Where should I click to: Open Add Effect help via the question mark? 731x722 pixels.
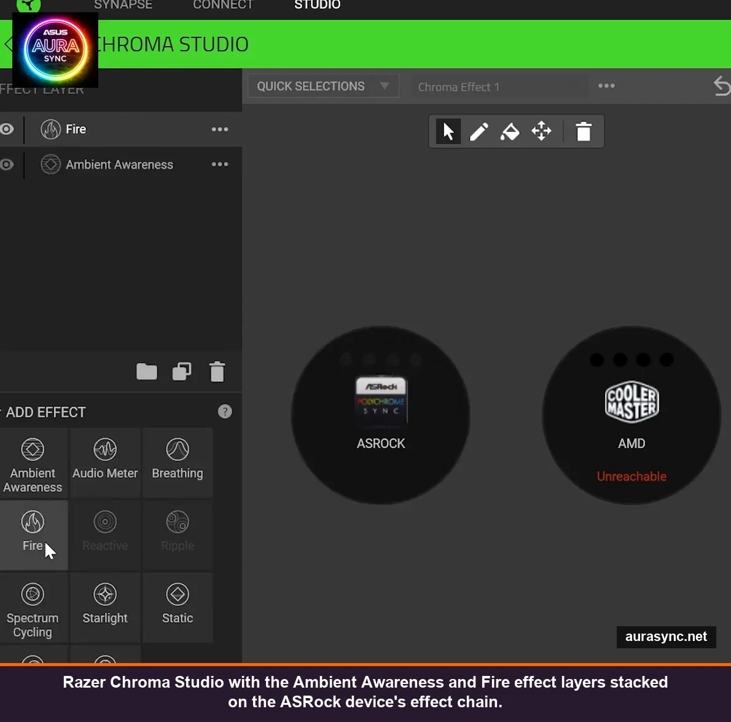pyautogui.click(x=225, y=411)
